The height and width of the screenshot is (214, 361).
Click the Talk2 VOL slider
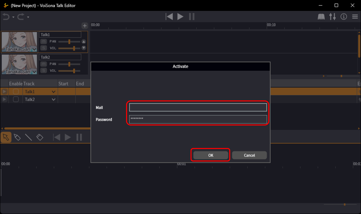(69, 71)
